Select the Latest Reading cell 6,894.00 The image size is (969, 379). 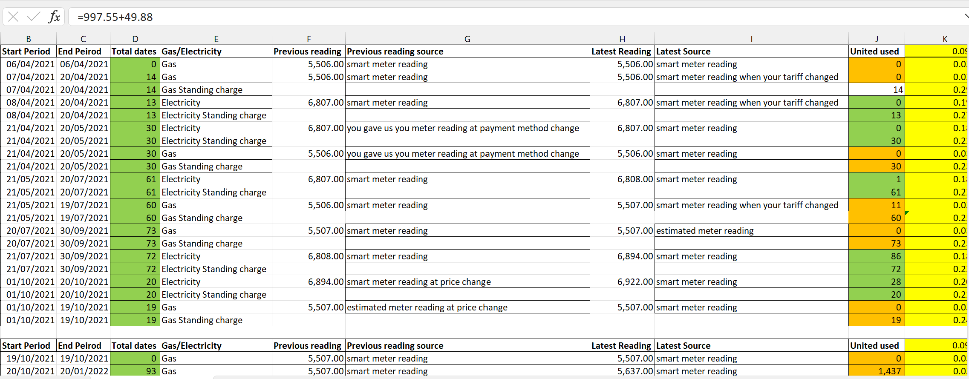pyautogui.click(x=622, y=256)
